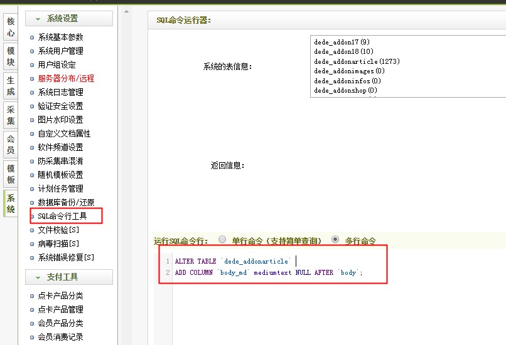Image resolution: width=506 pixels, height=345 pixels.
Task: Open the 采集 side tab
Action: (x=11, y=116)
